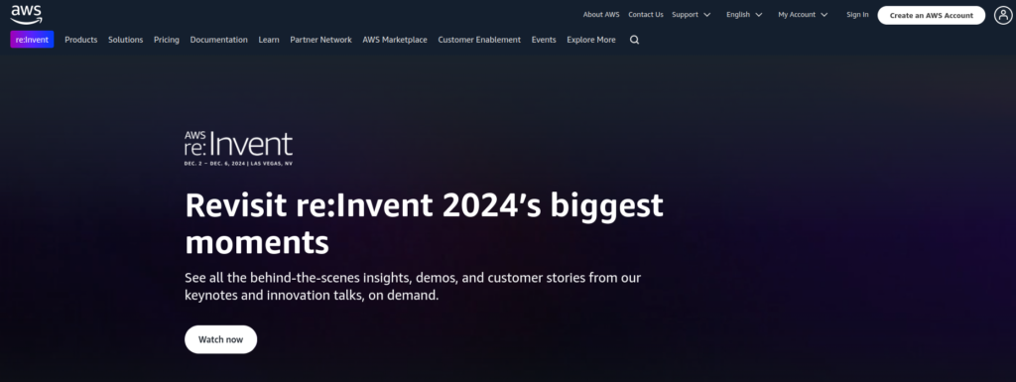
Task: Open the Products menu
Action: coord(81,40)
